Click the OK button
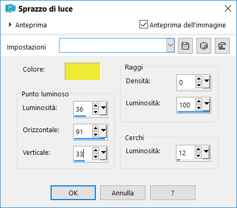The image size is (237, 208). (x=73, y=193)
